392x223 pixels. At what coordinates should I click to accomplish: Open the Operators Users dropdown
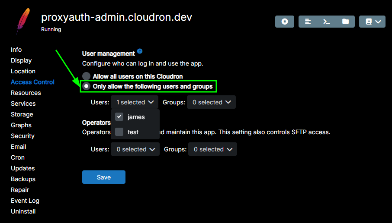click(135, 149)
